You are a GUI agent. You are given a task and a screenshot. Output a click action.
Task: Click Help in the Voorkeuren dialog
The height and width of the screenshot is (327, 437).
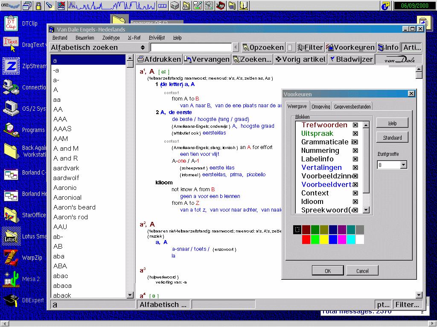[393, 123]
